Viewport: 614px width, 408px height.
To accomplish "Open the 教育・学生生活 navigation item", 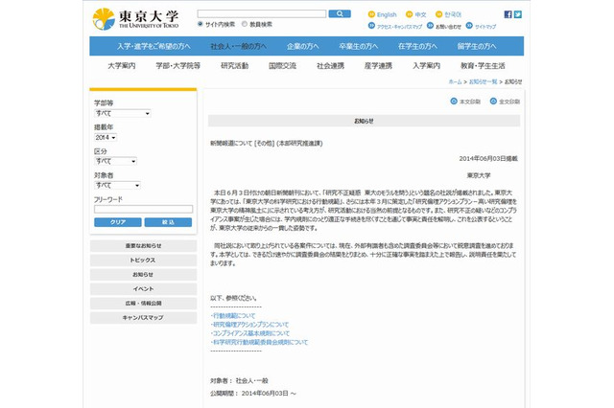I will (x=483, y=66).
